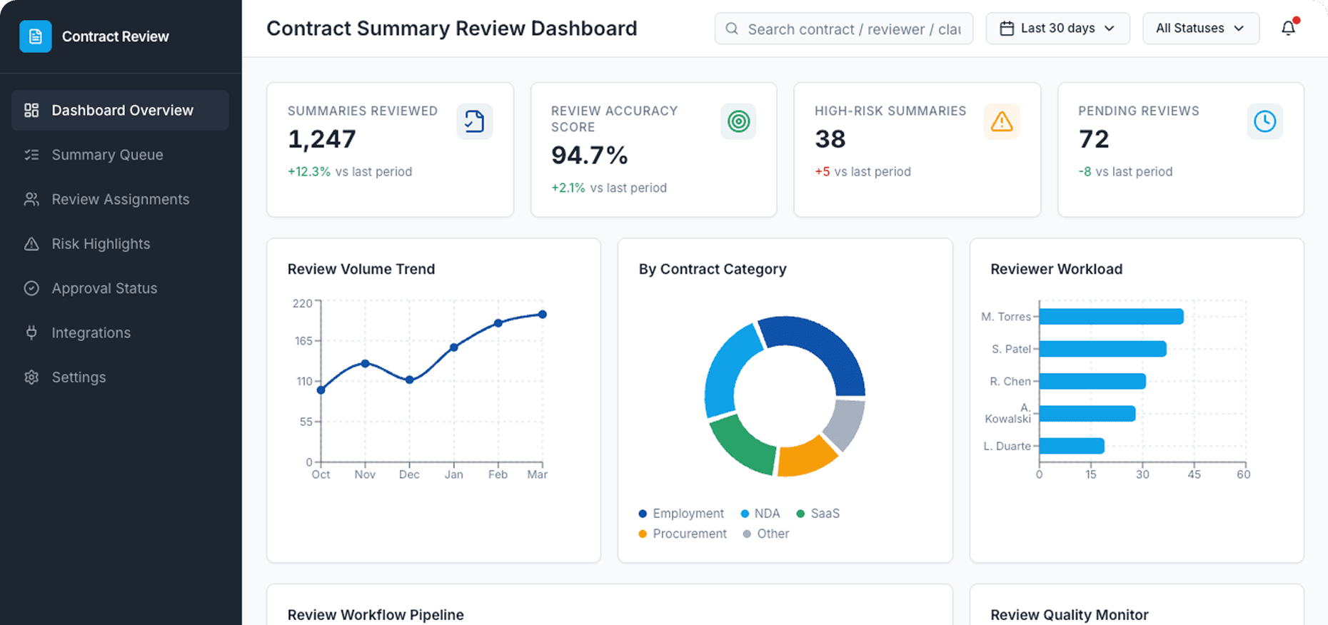Click the Dashboard Overview grid icon

(x=31, y=110)
